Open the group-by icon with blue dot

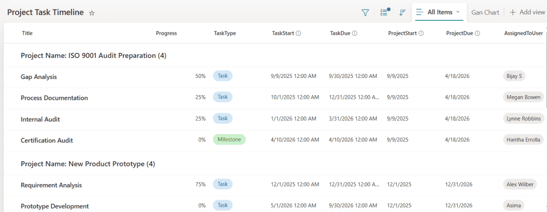coord(385,12)
